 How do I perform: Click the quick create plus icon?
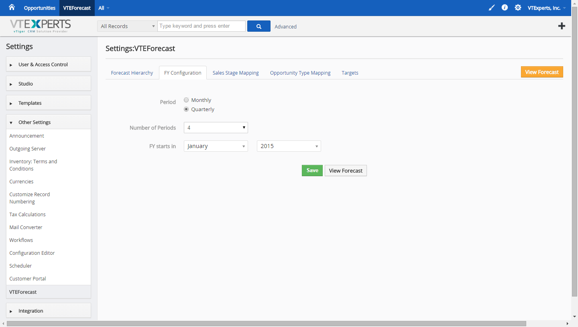[x=562, y=26]
